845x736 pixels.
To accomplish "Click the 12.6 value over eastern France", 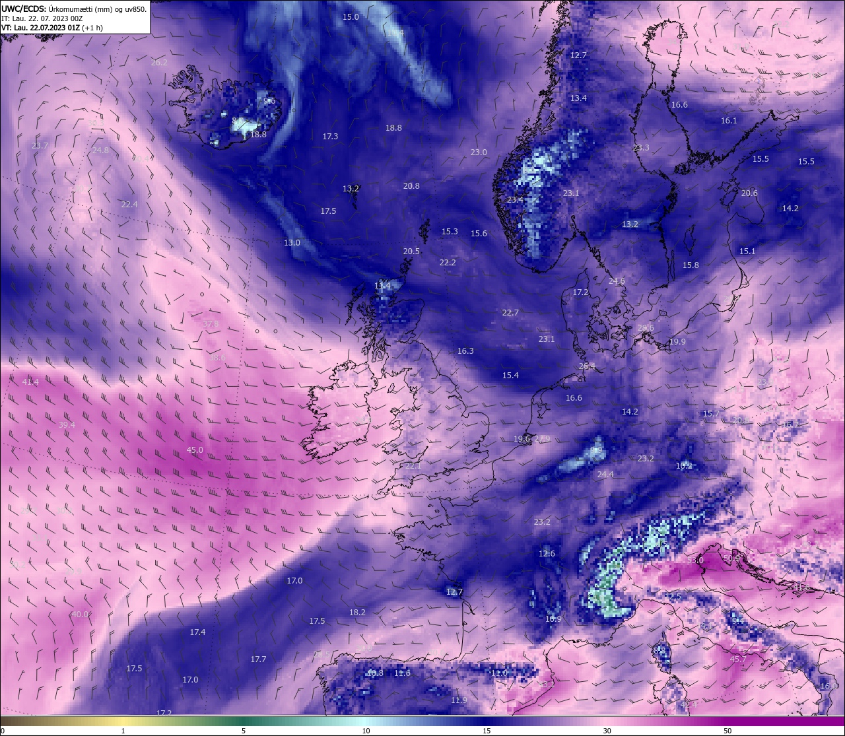I will [x=547, y=554].
